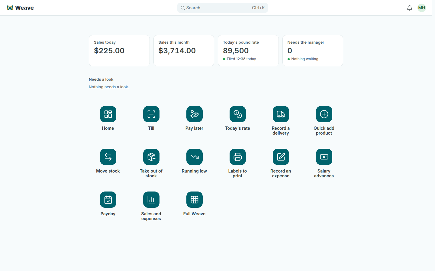This screenshot has width=435, height=271.
Task: Open notifications bell
Action: (410, 8)
